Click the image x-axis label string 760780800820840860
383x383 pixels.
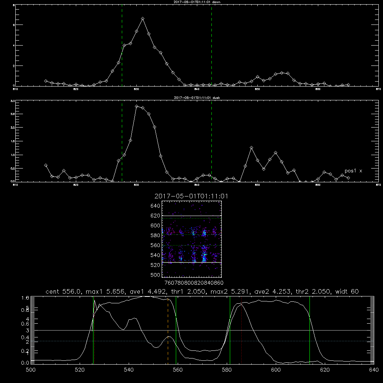point(194,283)
